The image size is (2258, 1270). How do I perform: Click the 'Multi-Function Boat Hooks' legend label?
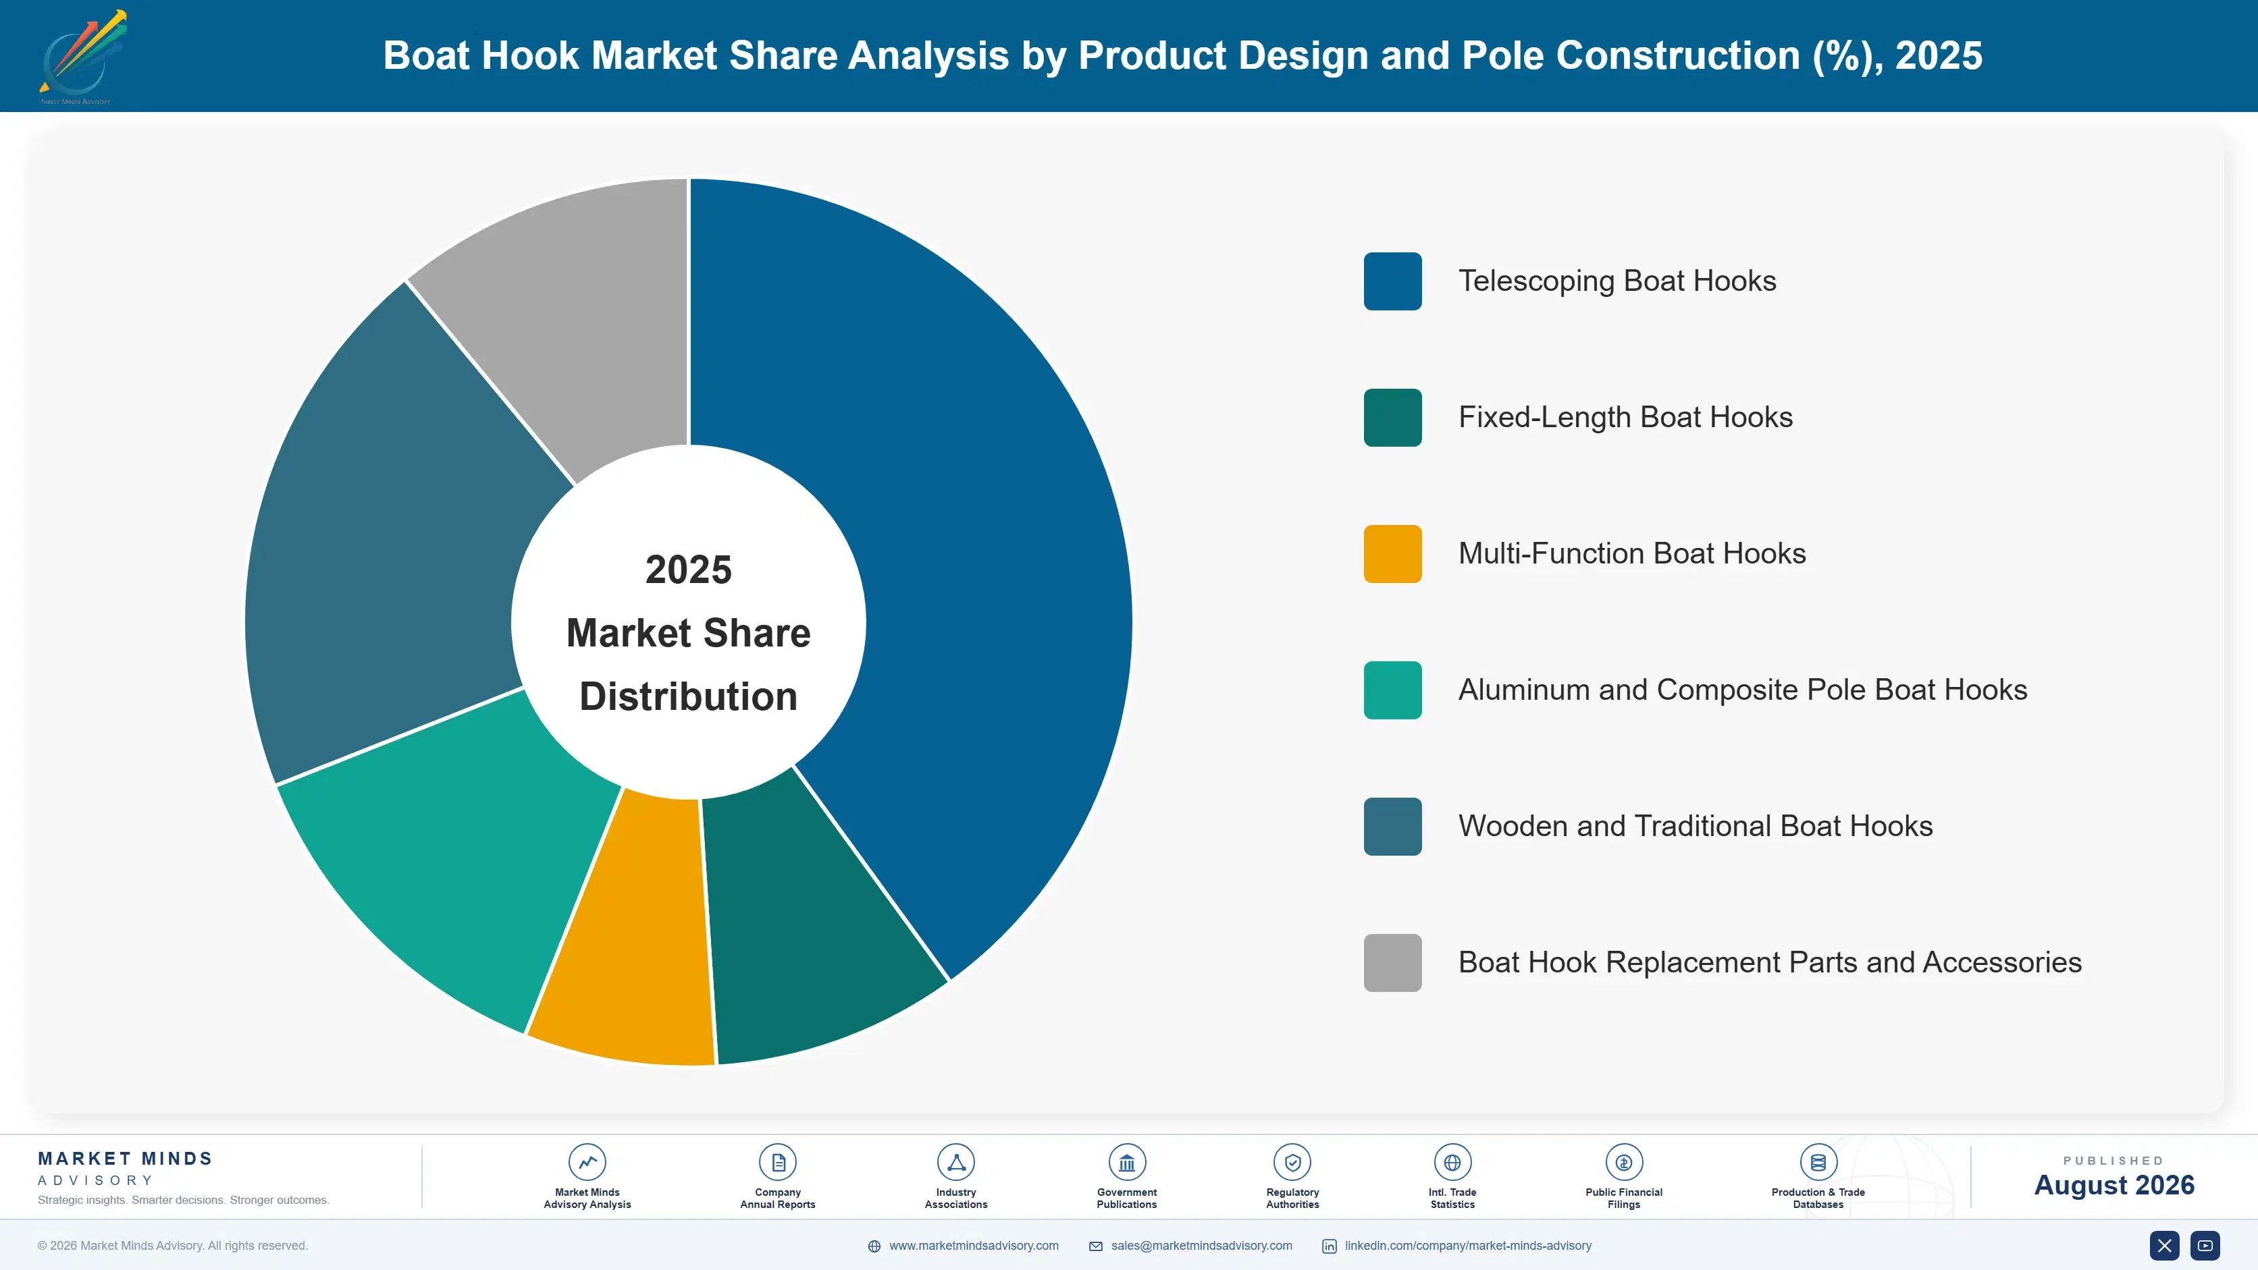click(1632, 553)
